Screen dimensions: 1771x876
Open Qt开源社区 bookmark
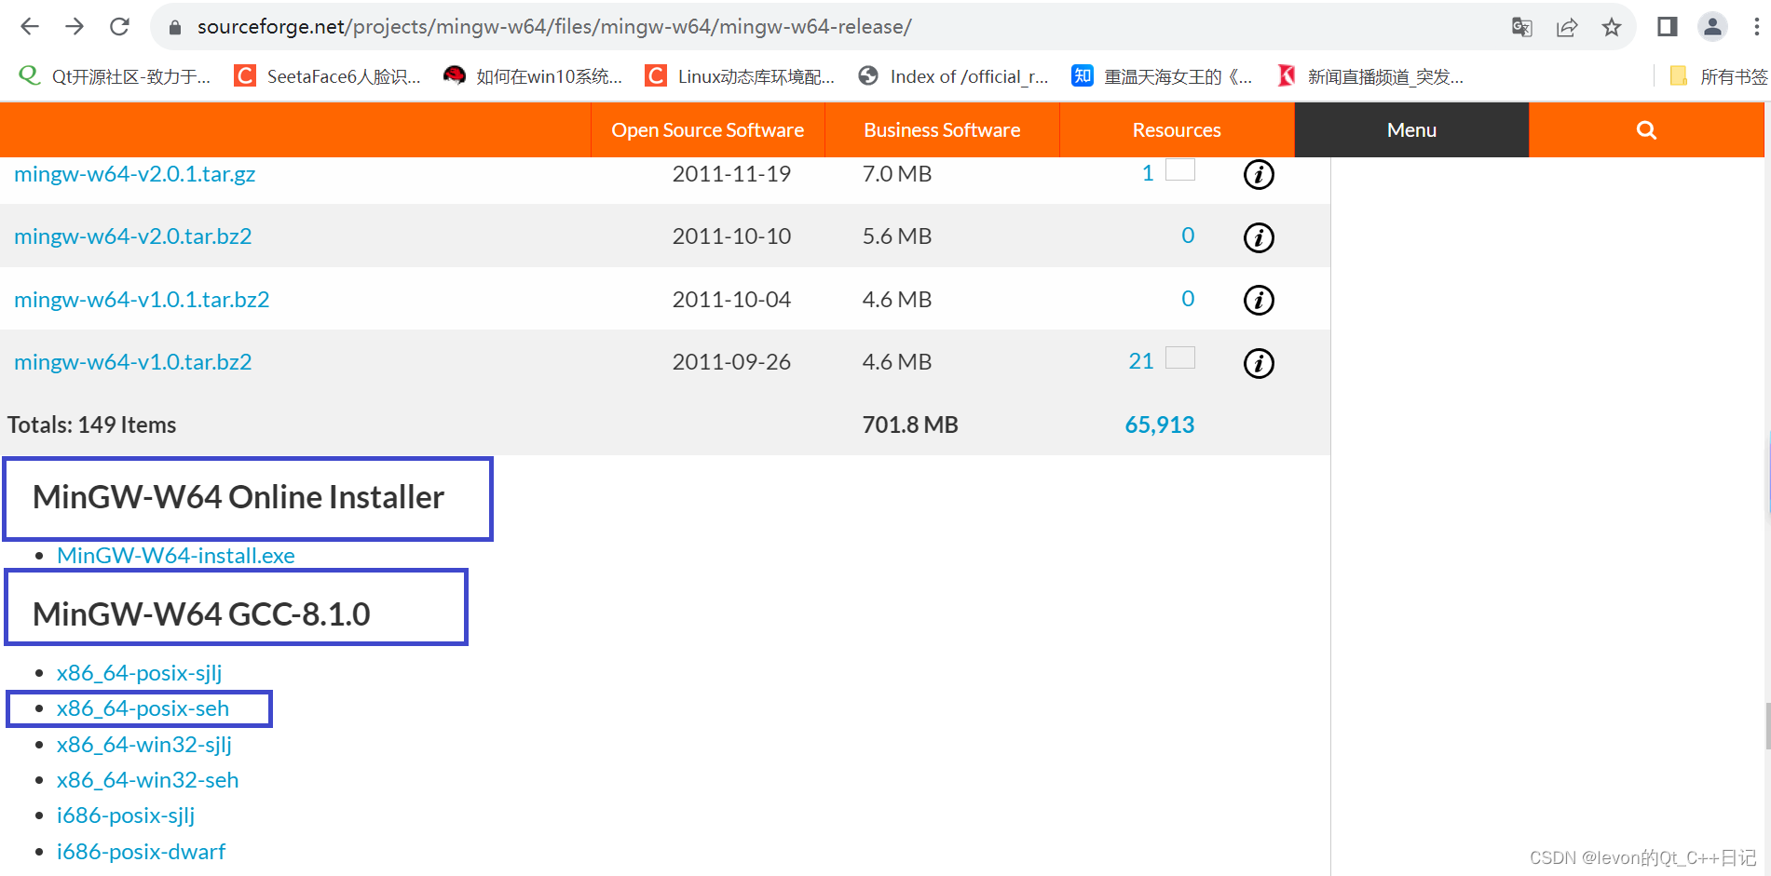(116, 76)
